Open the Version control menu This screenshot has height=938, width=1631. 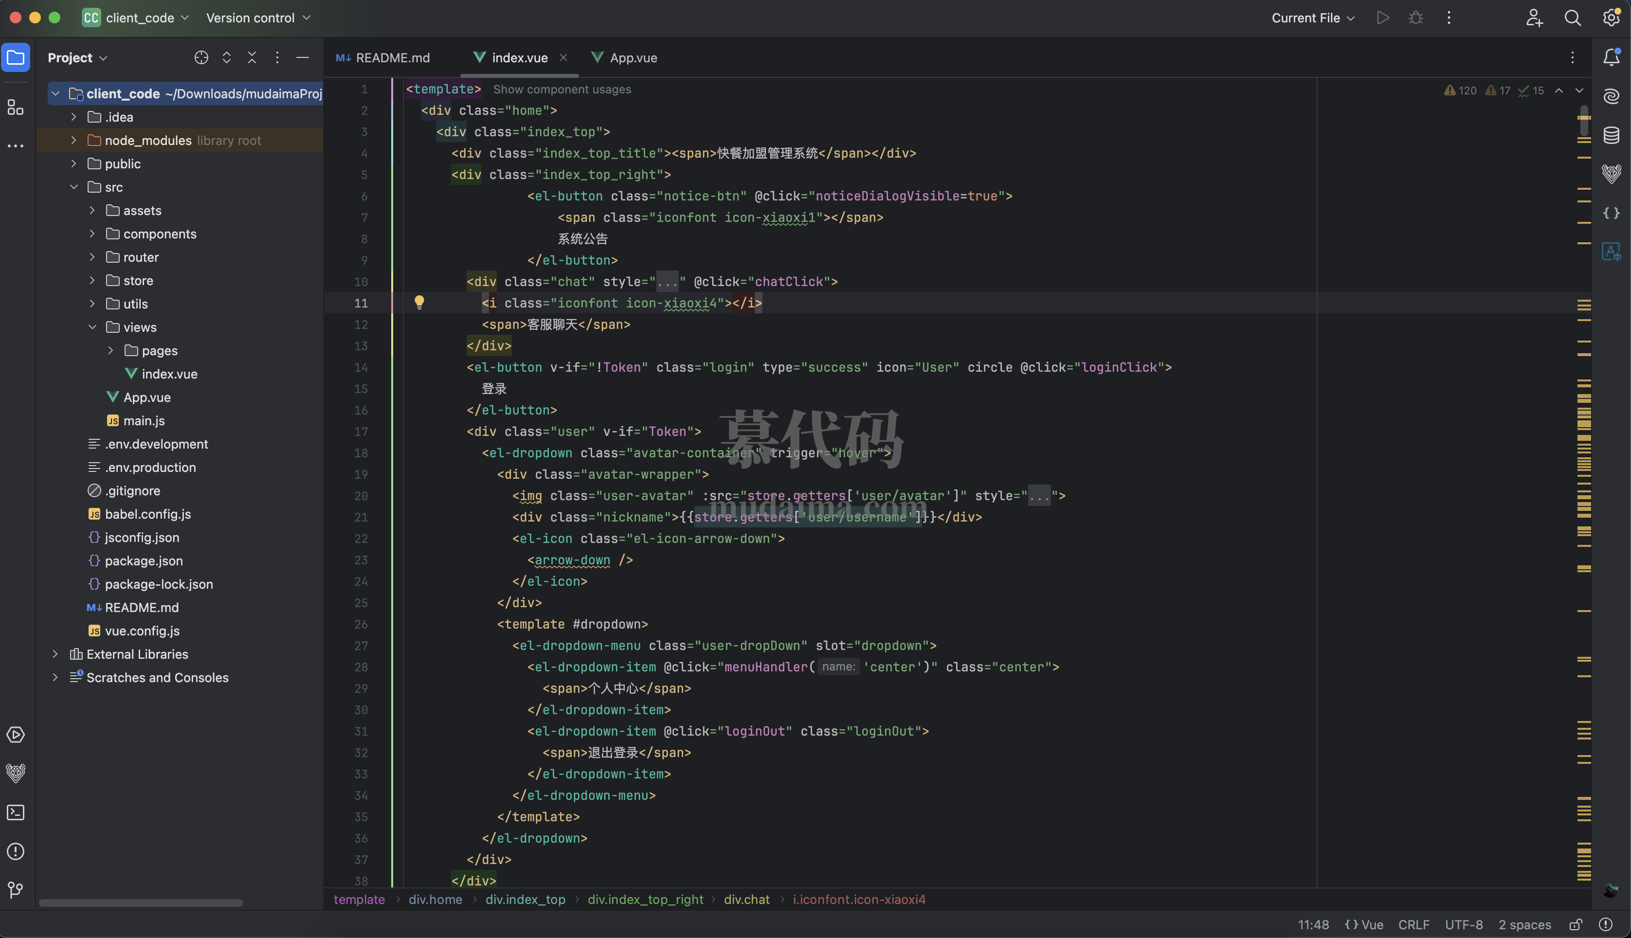[257, 18]
